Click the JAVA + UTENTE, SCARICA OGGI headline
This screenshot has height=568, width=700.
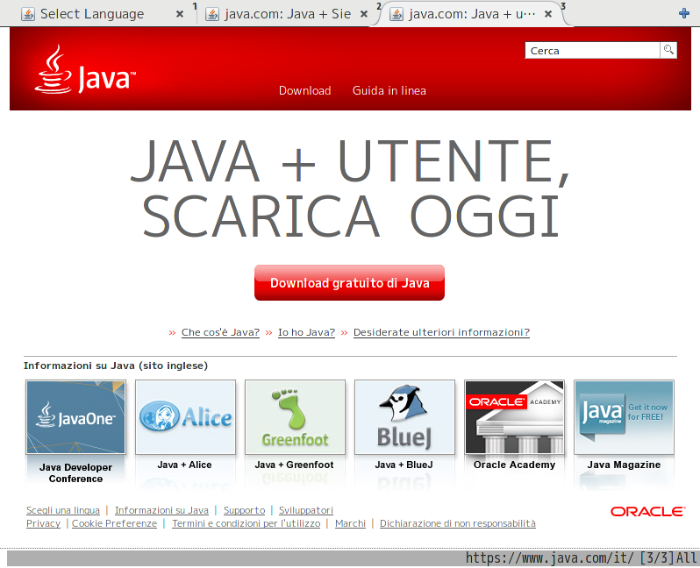coord(350,188)
